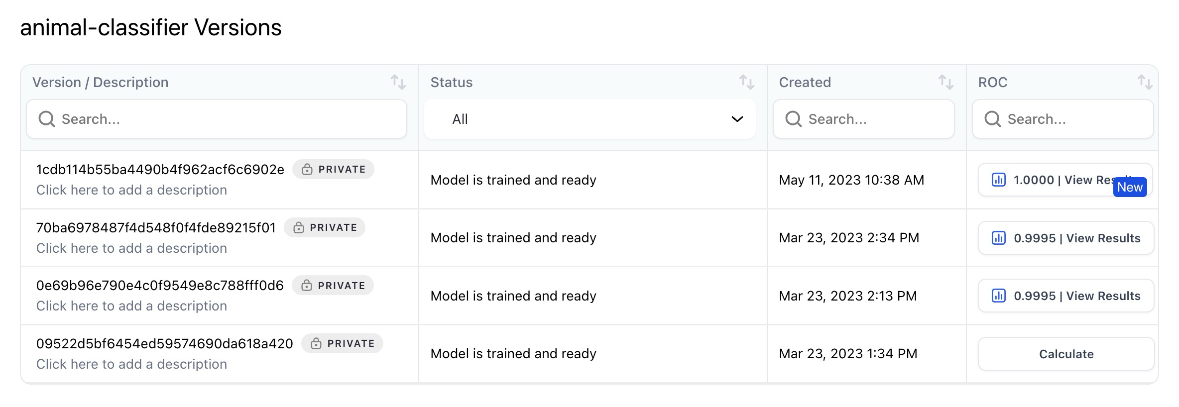Image resolution: width=1179 pixels, height=407 pixels.
Task: Open the Status filter dropdown showing All
Action: 589,119
